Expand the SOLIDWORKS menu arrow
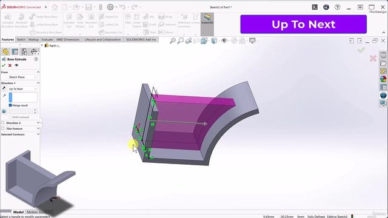Viewport: 388px width, 218px height. (x=46, y=7)
